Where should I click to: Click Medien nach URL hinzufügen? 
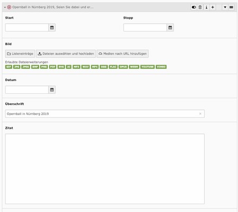pos(122,54)
